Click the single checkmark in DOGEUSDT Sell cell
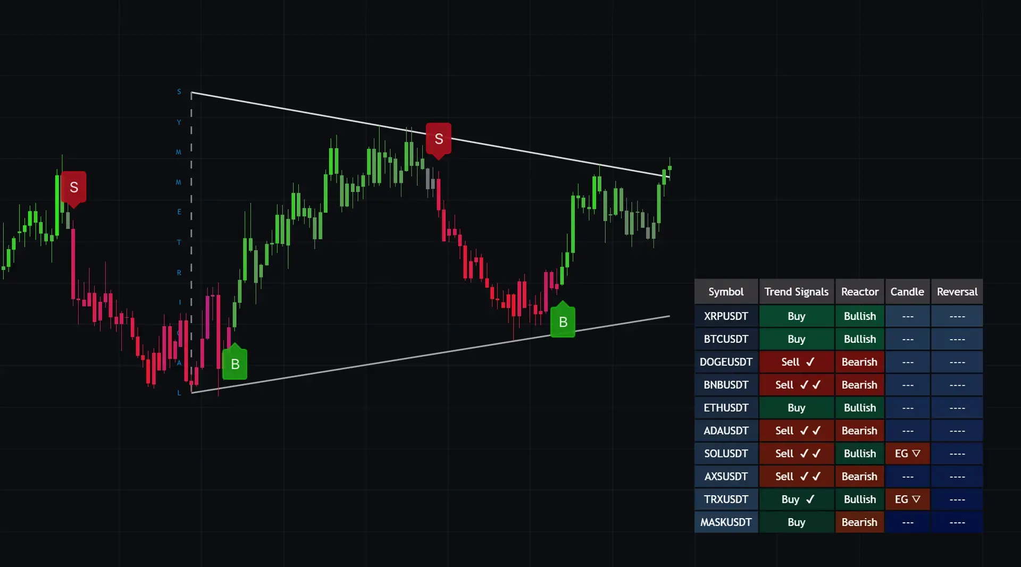The width and height of the screenshot is (1021, 567). 810,362
